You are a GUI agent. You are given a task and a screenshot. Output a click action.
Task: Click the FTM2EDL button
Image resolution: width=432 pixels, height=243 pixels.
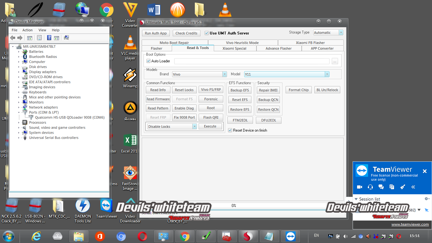(x=240, y=120)
